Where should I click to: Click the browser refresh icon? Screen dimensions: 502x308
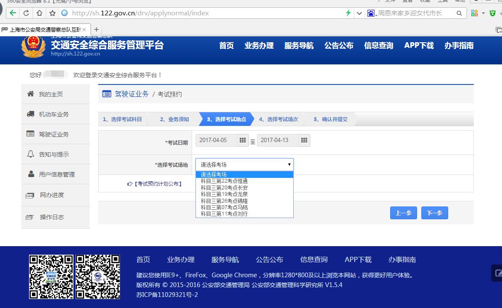click(26, 13)
